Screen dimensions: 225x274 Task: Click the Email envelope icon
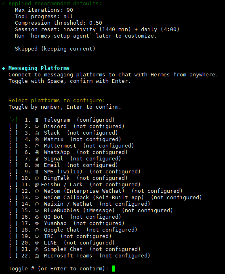pos(37,165)
